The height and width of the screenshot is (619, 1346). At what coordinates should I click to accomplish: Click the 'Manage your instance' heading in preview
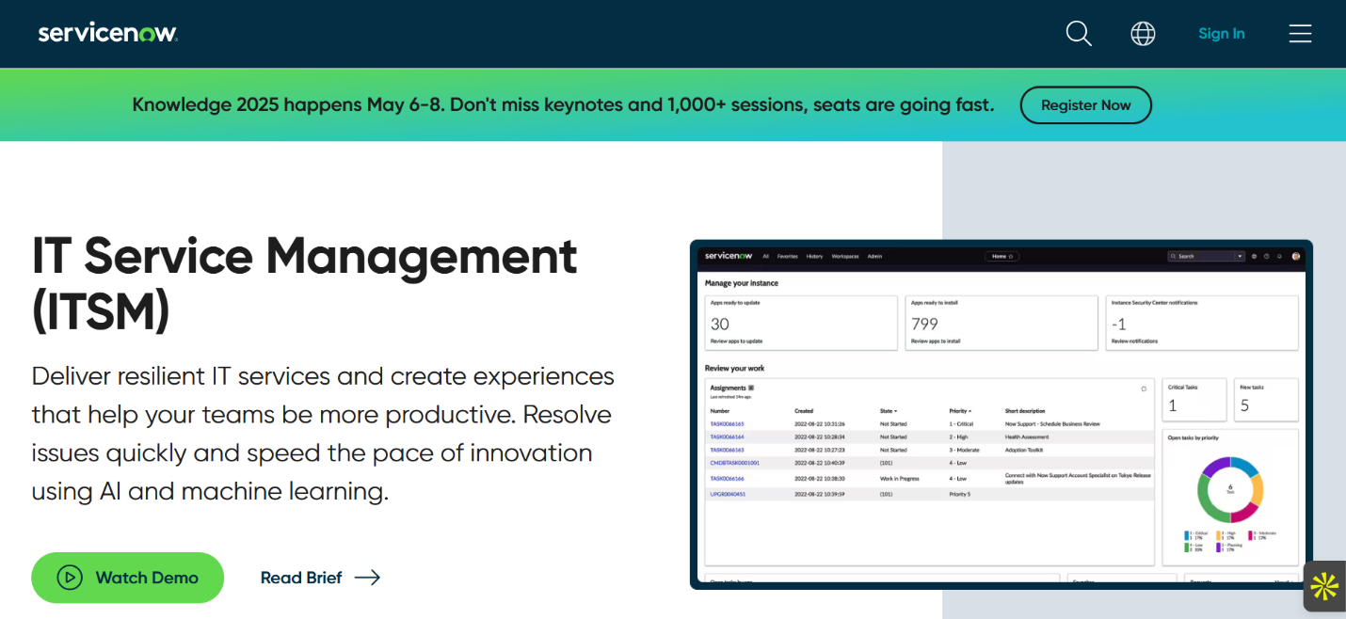point(742,283)
